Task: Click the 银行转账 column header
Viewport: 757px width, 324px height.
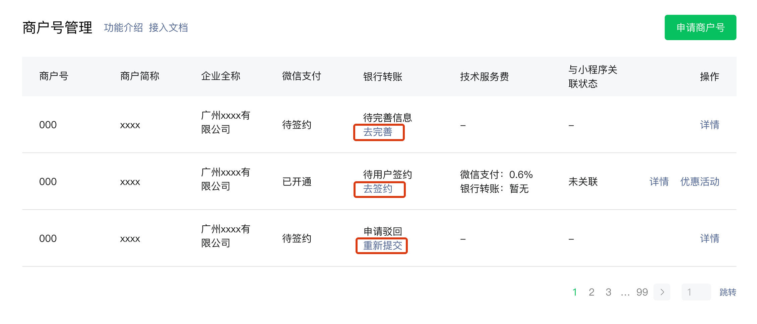Action: [382, 77]
